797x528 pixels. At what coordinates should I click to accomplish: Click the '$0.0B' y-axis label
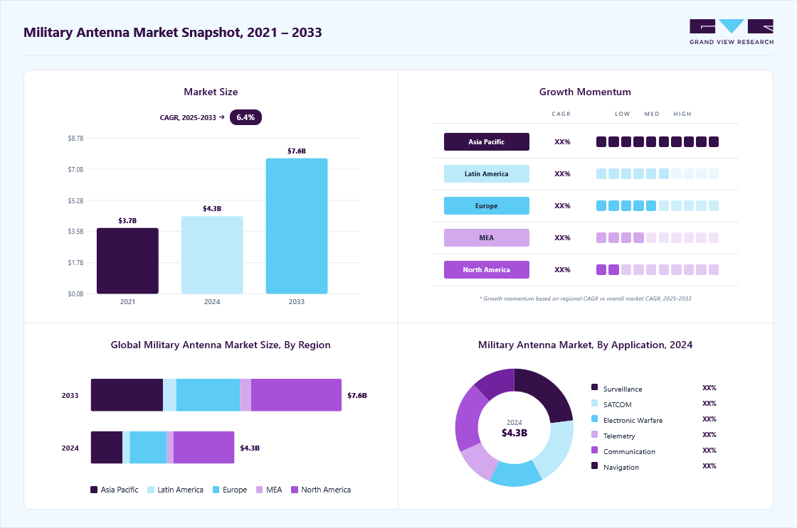75,294
